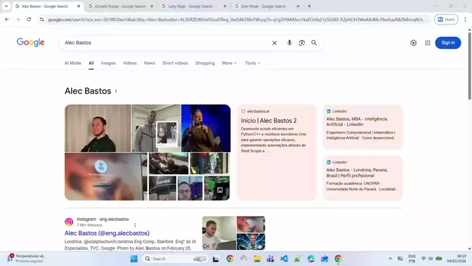Open options next to Alec Bastos heading
472x266 pixels.
(x=116, y=91)
